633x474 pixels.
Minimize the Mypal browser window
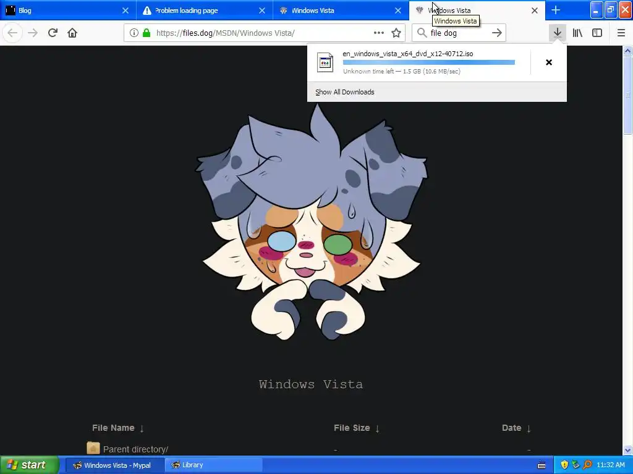pyautogui.click(x=597, y=10)
